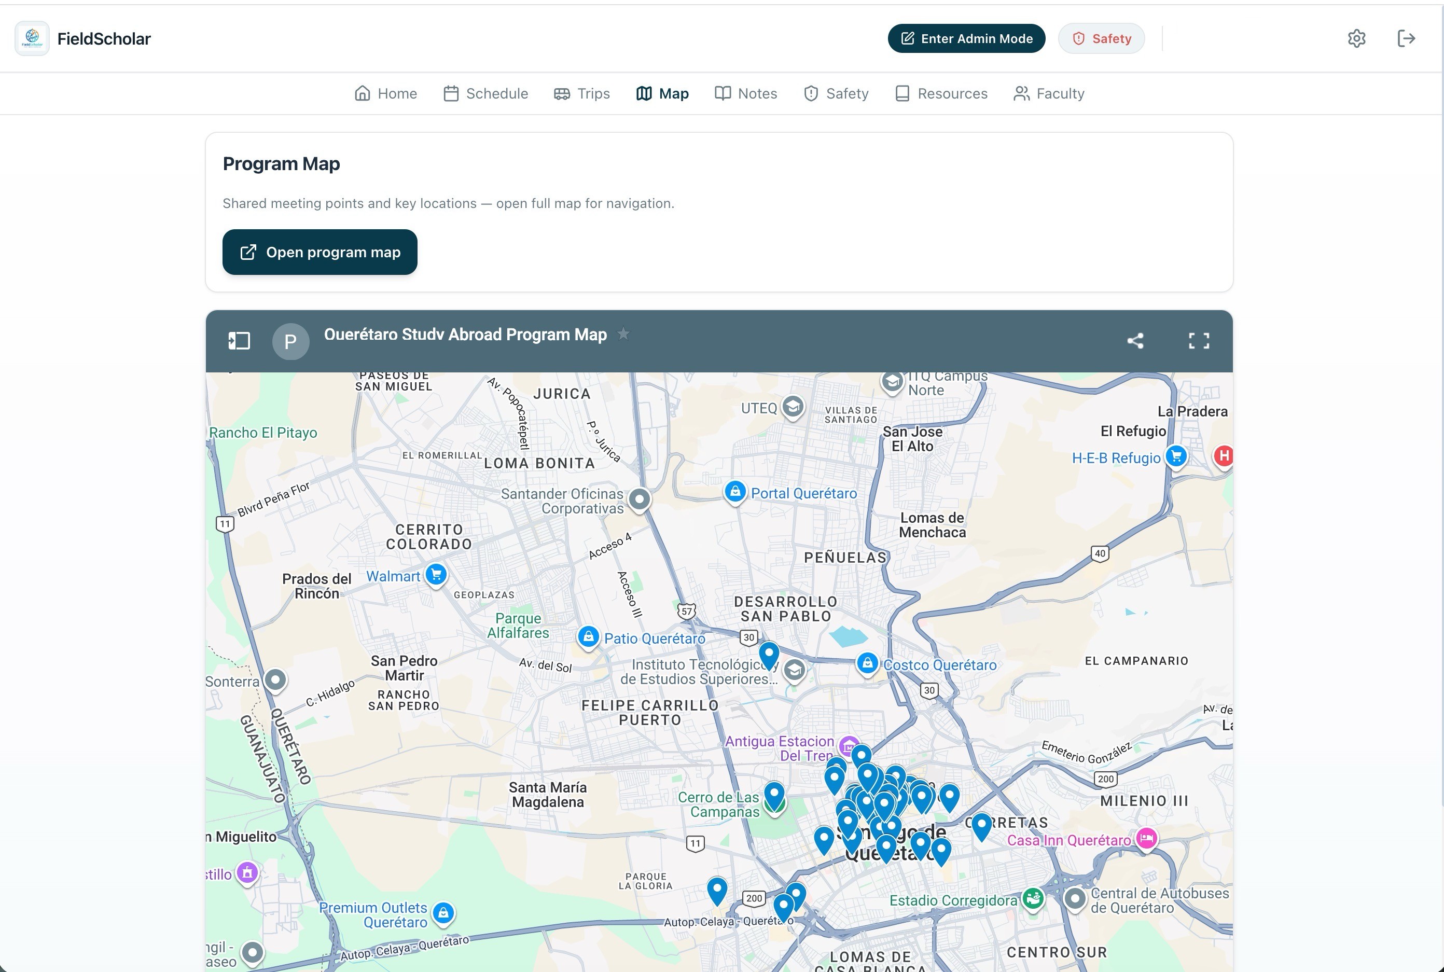The height and width of the screenshot is (972, 1444).
Task: Go to the Resources tab
Action: [941, 93]
